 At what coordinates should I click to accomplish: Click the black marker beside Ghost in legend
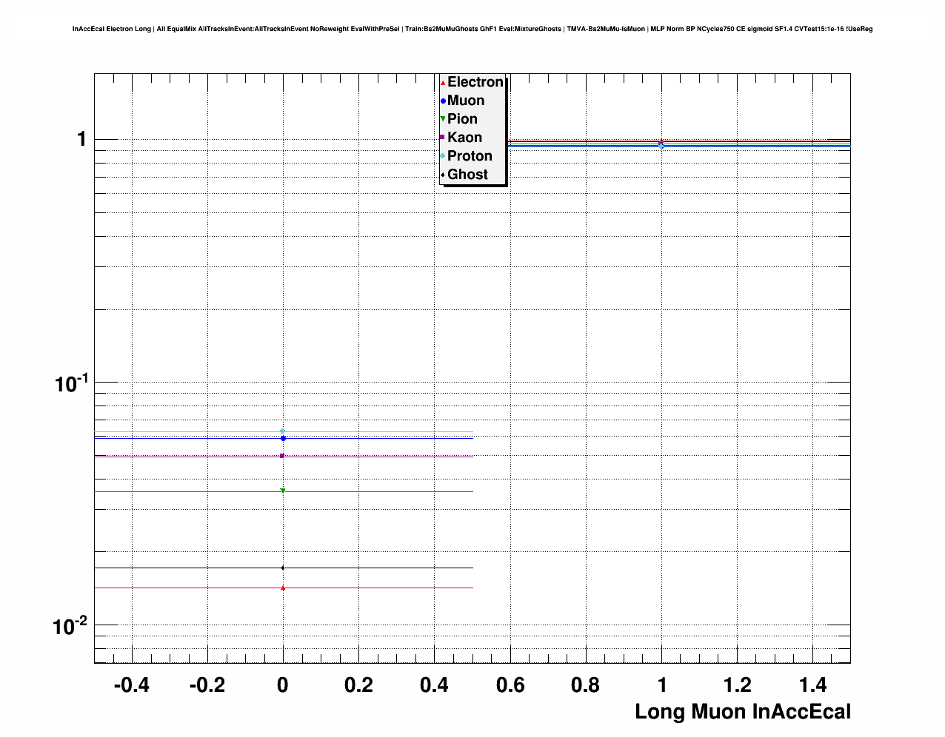click(443, 175)
